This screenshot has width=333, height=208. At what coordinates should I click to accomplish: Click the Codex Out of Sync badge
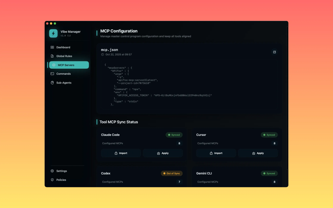[171, 173]
